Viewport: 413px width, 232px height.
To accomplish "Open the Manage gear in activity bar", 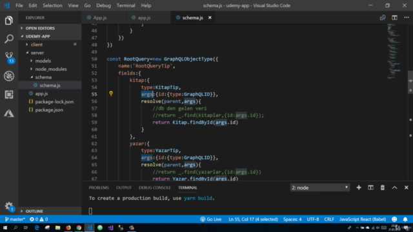I will [x=9, y=206].
